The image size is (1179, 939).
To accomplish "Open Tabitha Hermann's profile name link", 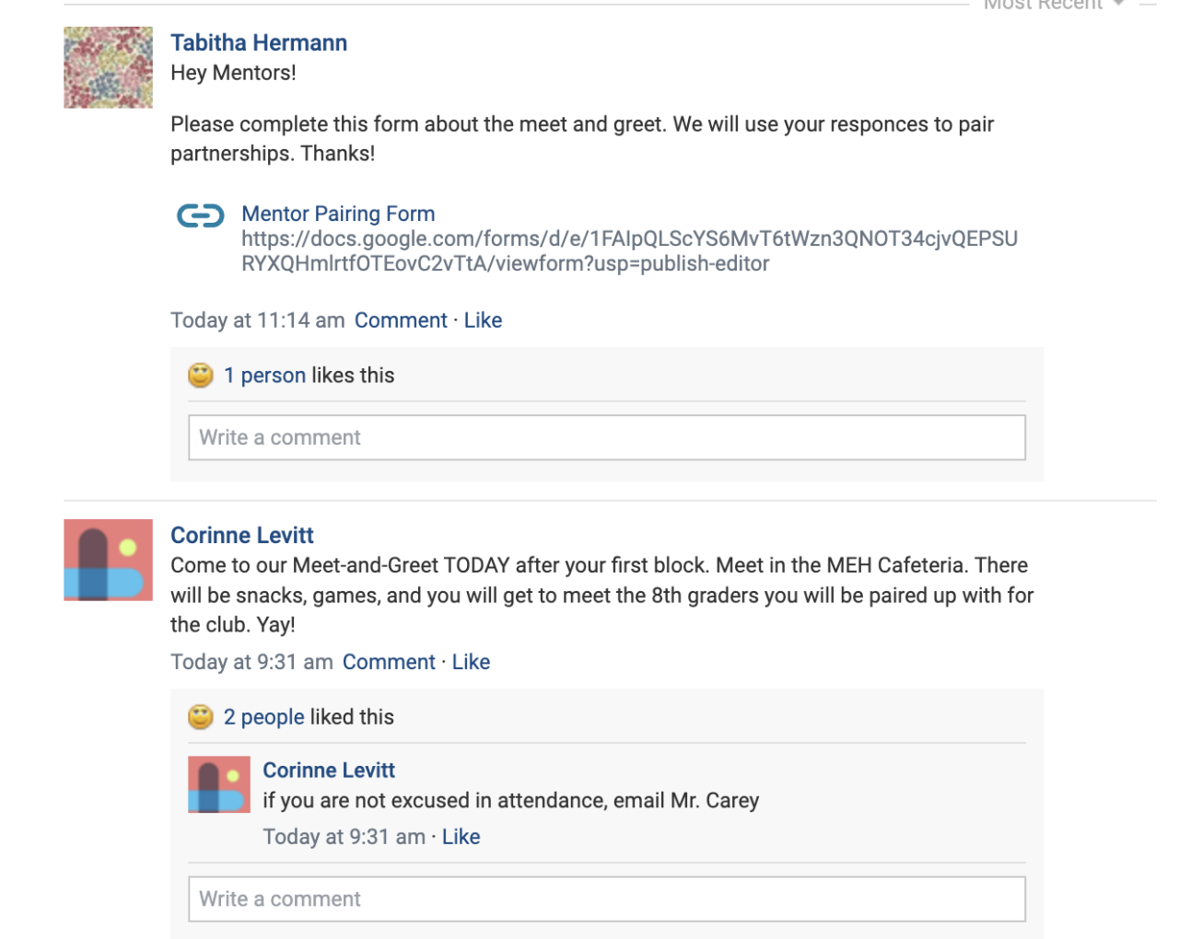I will pyautogui.click(x=259, y=43).
